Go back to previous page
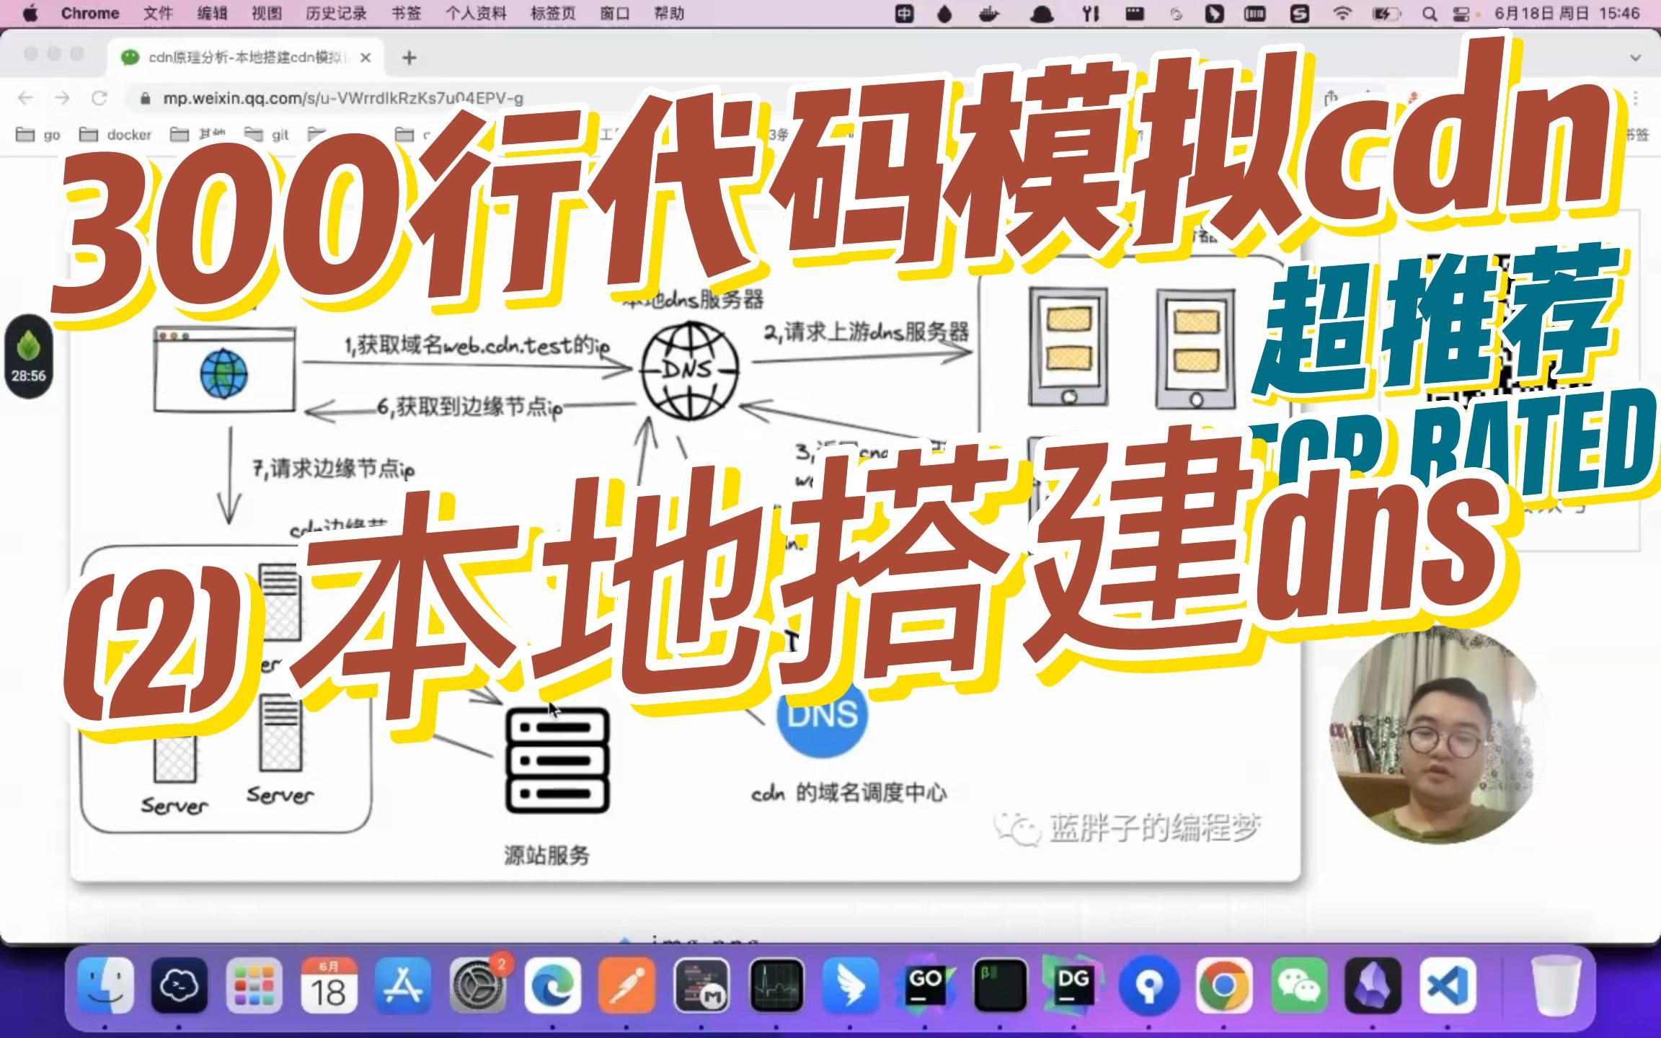The width and height of the screenshot is (1661, 1038). (25, 97)
